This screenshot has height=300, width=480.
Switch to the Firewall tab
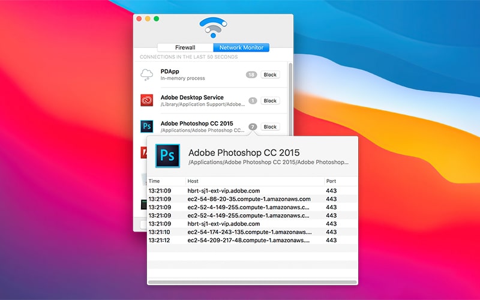click(185, 47)
